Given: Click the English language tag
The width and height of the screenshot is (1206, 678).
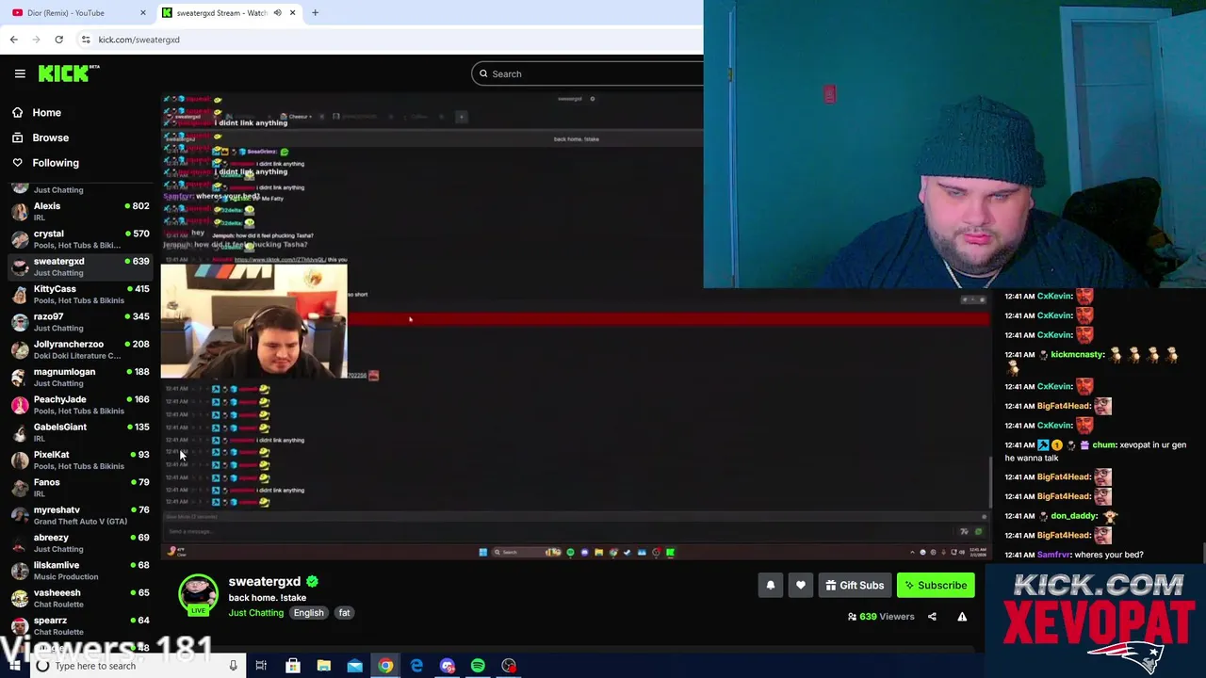Looking at the screenshot, I should pyautogui.click(x=308, y=613).
